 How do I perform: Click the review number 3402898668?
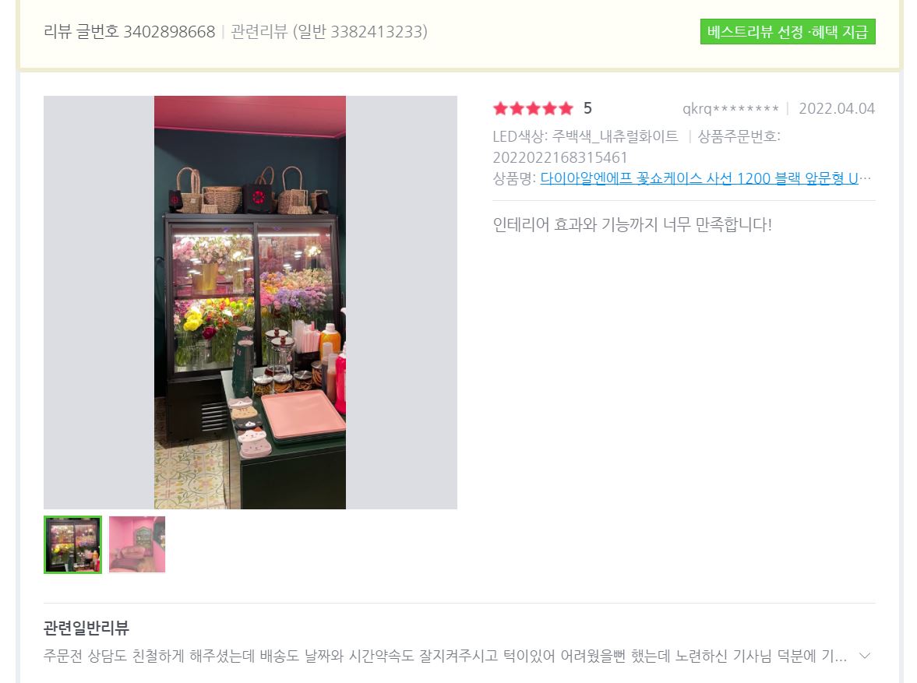pyautogui.click(x=170, y=32)
